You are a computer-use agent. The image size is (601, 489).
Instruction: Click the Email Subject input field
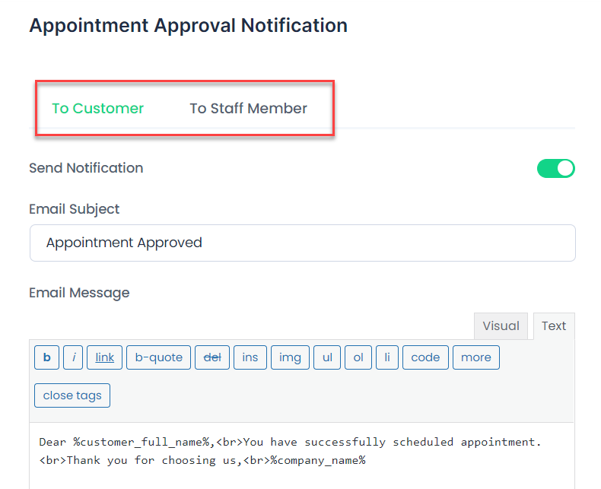(x=303, y=243)
